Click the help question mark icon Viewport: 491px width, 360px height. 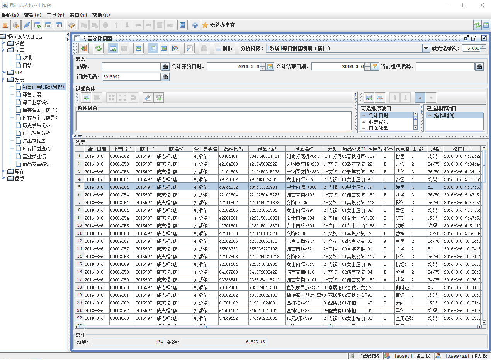click(195, 25)
